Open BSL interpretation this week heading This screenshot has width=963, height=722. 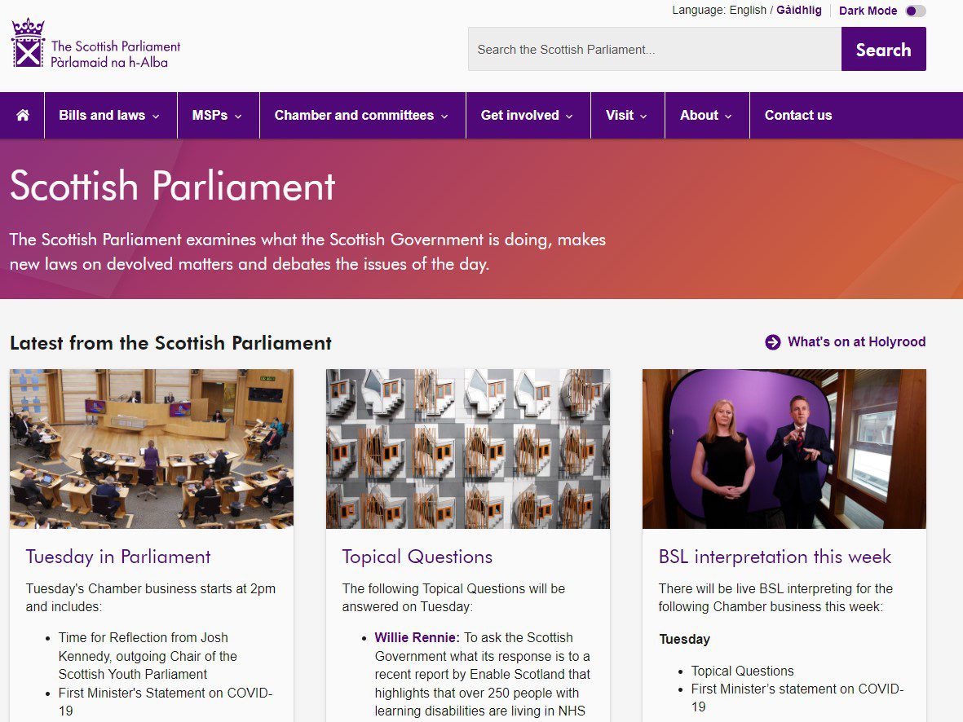pos(775,557)
